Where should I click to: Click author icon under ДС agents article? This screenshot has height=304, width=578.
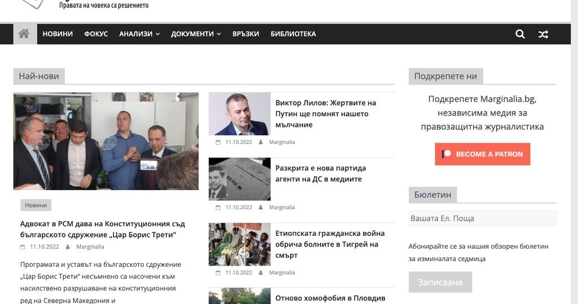[x=261, y=208]
